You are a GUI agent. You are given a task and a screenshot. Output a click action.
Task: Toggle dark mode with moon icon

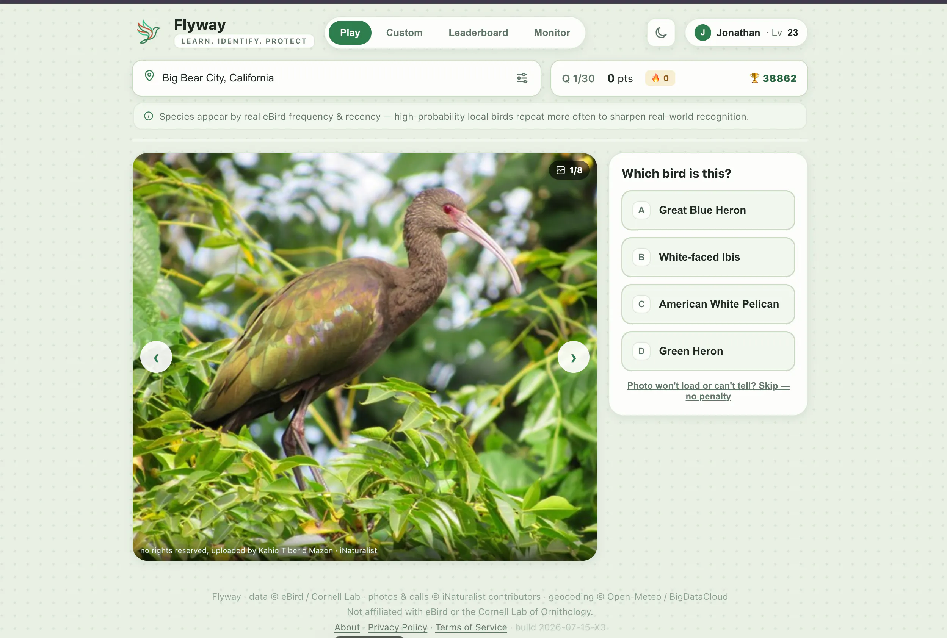click(661, 33)
